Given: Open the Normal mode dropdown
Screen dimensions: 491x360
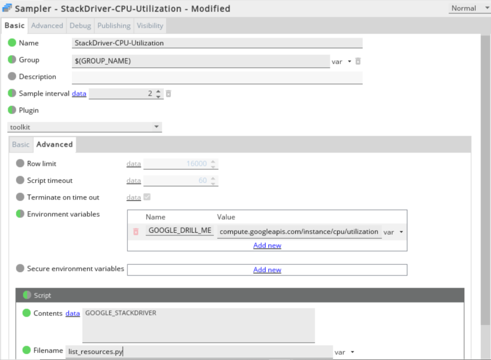Looking at the screenshot, I should [469, 8].
